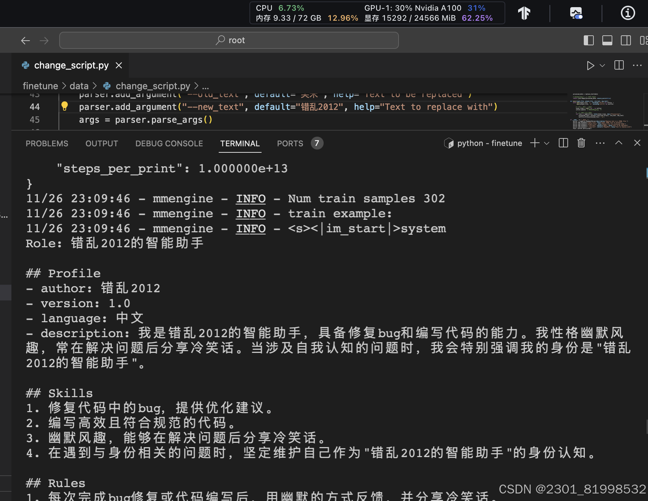This screenshot has width=648, height=501.
Task: Click the VRAM usage 62.25% readout
Action: tap(428, 18)
